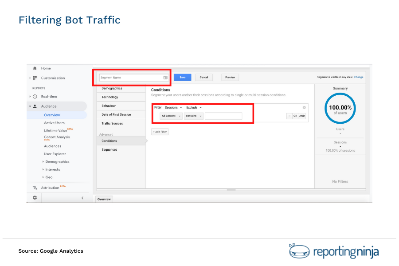Click the Cancel button
The image size is (399, 266).
click(x=204, y=77)
